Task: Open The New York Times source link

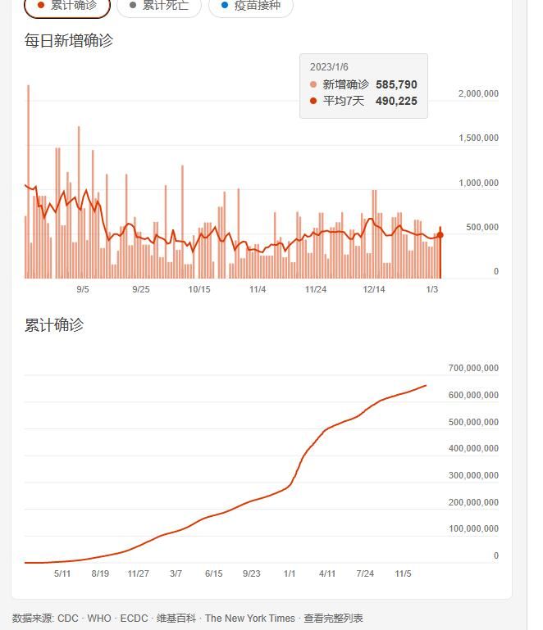Action: pyautogui.click(x=249, y=619)
